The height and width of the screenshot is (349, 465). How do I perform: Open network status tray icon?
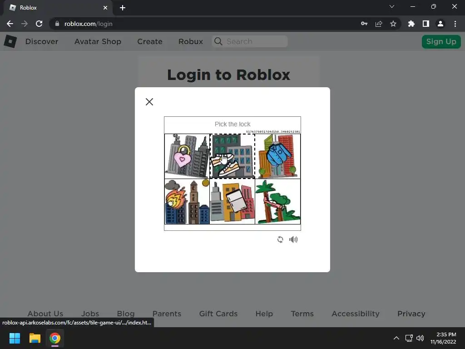point(409,338)
